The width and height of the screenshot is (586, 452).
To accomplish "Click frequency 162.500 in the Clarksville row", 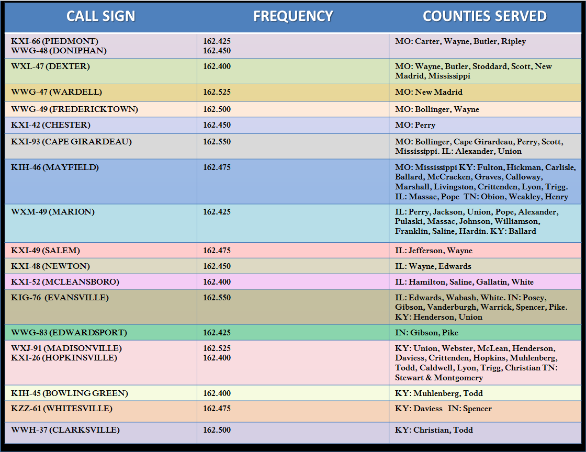I will [217, 430].
